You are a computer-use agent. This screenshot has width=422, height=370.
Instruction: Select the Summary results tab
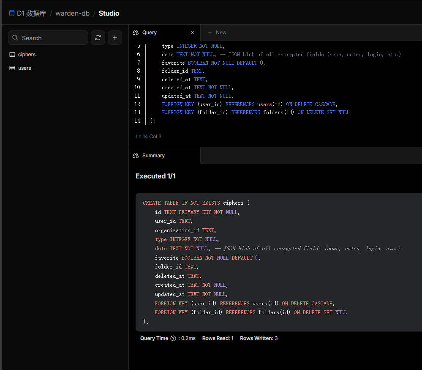(153, 156)
